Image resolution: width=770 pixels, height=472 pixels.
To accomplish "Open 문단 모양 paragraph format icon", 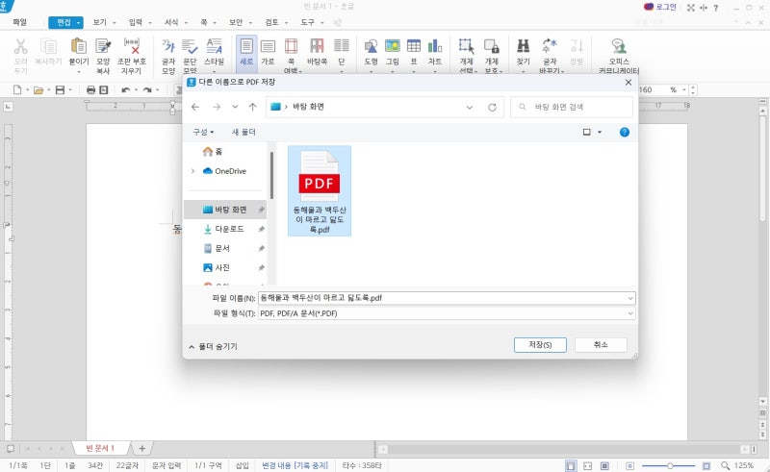I will 190,46.
